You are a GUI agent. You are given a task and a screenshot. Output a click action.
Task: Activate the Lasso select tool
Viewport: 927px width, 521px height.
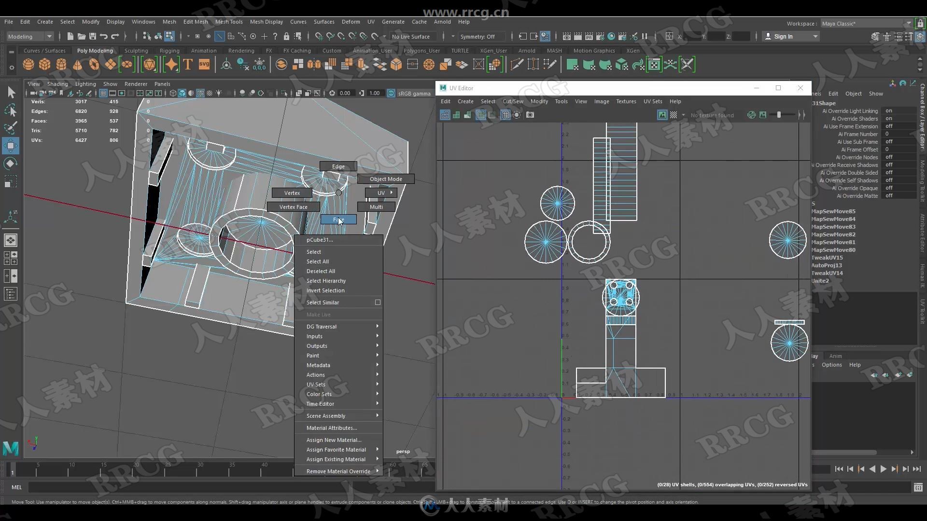[x=11, y=110]
